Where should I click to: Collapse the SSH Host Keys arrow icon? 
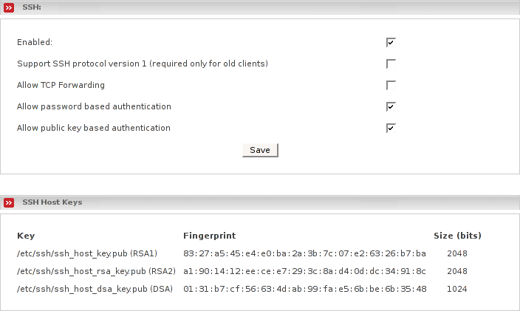pyautogui.click(x=9, y=202)
